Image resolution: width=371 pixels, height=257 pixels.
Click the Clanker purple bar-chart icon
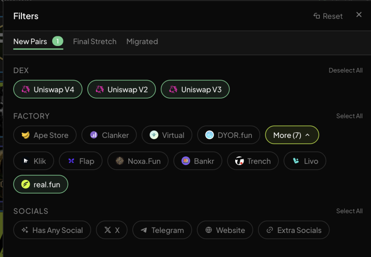94,135
